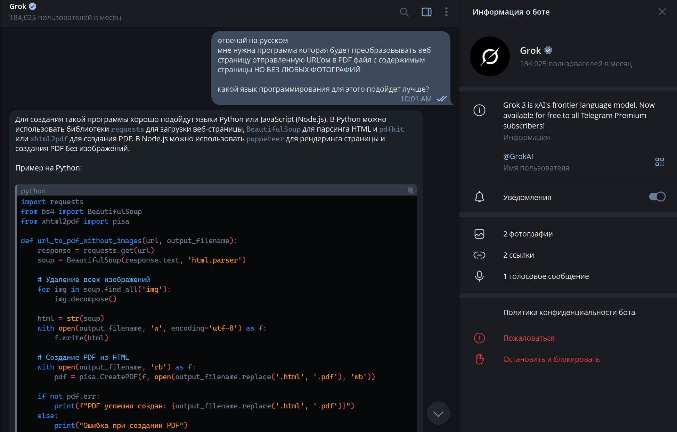Click the inline code requests

(x=127, y=129)
